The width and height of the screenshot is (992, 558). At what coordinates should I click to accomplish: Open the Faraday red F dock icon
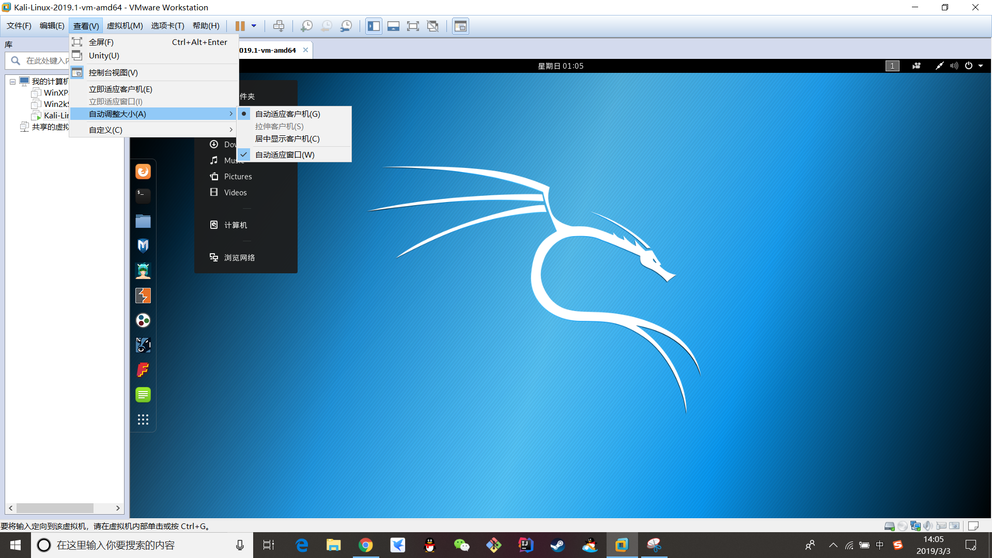(143, 370)
